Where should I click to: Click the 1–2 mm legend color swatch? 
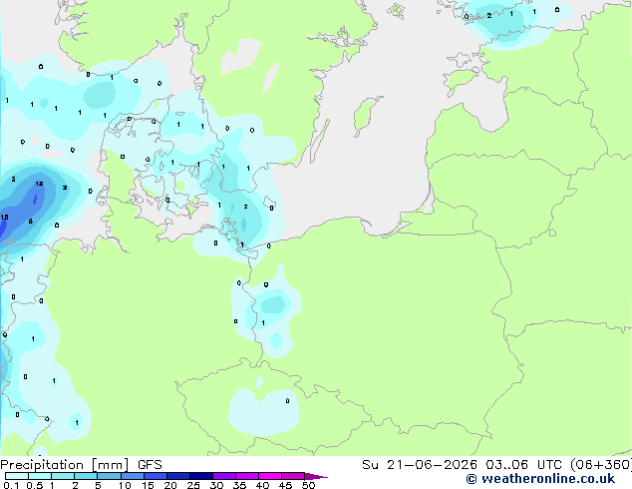[x=63, y=476]
